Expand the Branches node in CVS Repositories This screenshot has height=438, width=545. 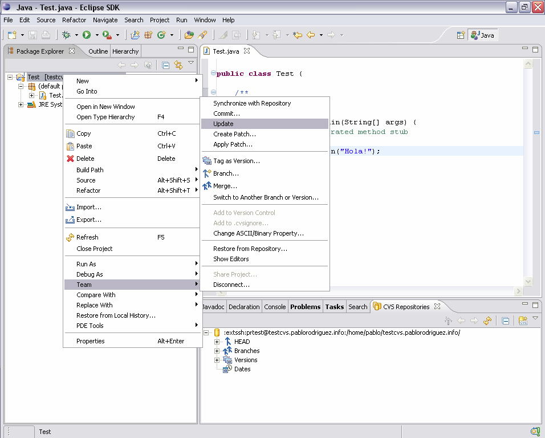point(217,351)
